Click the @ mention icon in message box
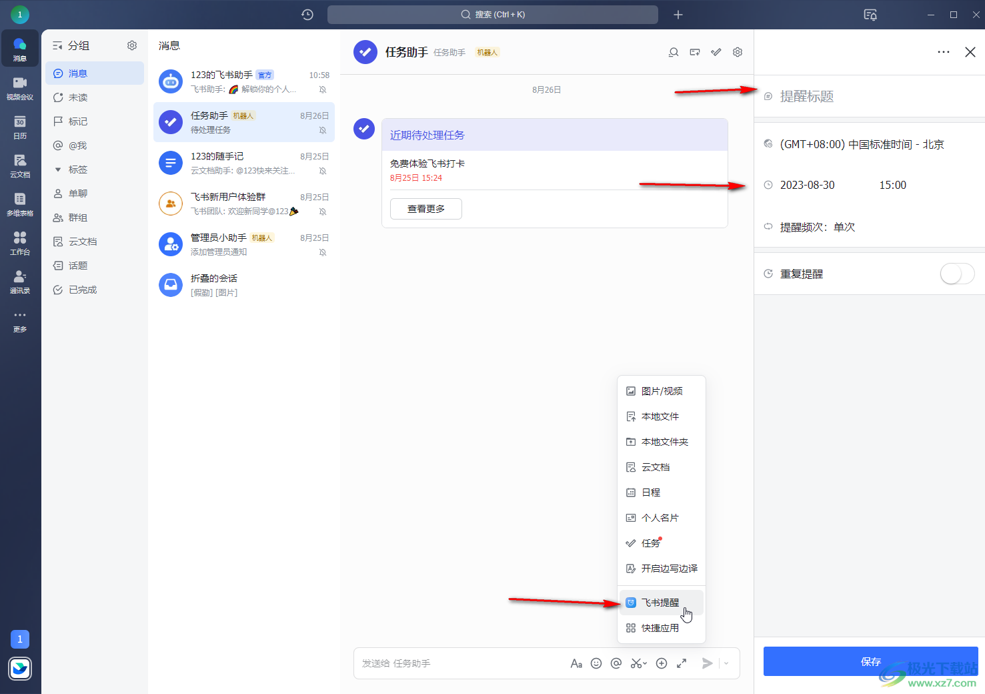 [x=616, y=663]
